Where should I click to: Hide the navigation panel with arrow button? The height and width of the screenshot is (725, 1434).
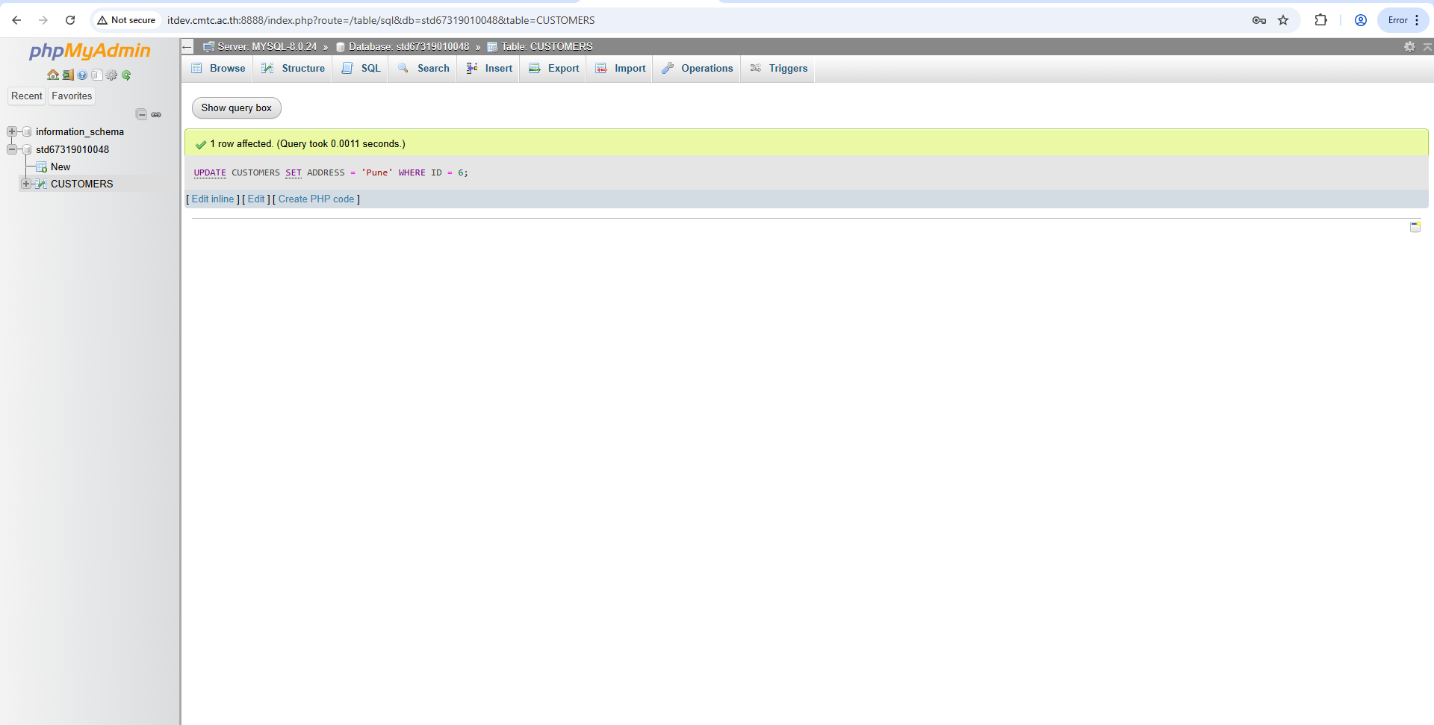point(187,46)
